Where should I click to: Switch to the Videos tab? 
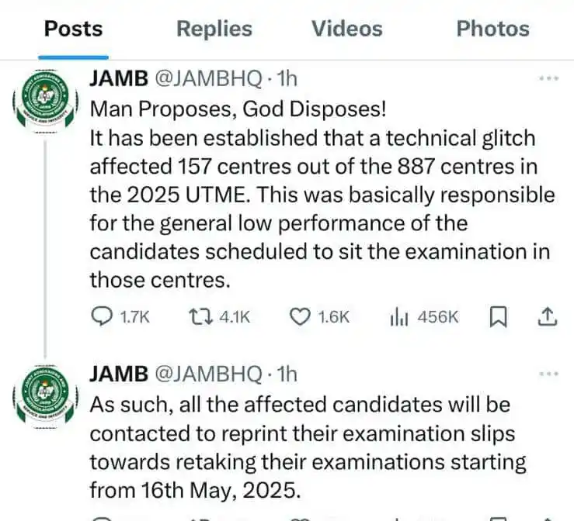347,29
